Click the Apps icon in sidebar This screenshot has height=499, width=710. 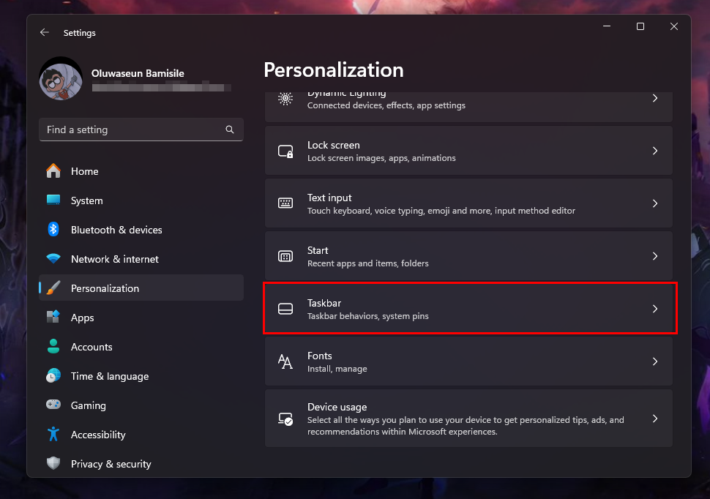tap(53, 317)
